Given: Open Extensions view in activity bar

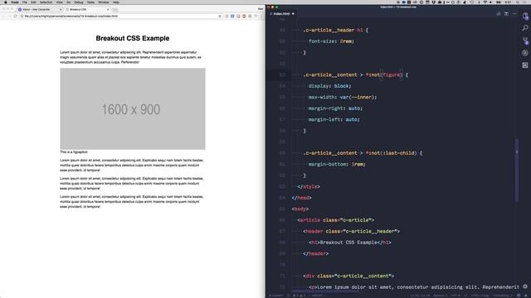Looking at the screenshot, I should point(525,65).
